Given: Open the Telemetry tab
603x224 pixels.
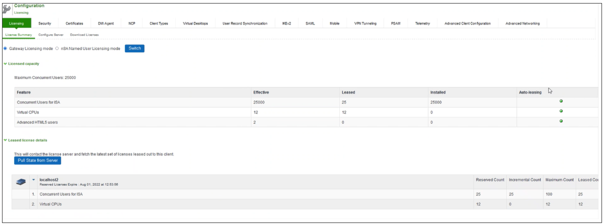Looking at the screenshot, I should tap(422, 24).
